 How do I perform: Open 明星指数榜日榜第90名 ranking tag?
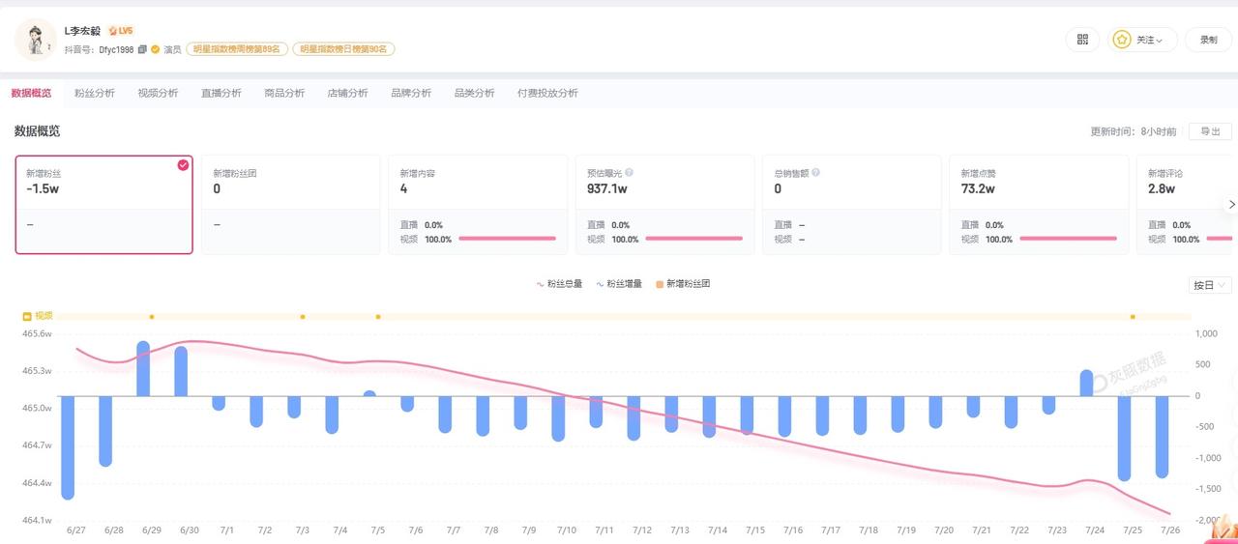click(344, 49)
